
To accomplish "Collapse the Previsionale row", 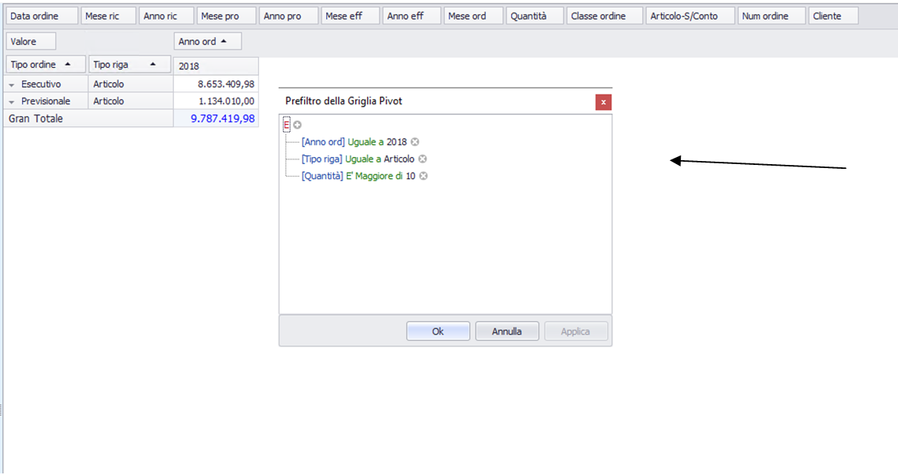I will (12, 102).
